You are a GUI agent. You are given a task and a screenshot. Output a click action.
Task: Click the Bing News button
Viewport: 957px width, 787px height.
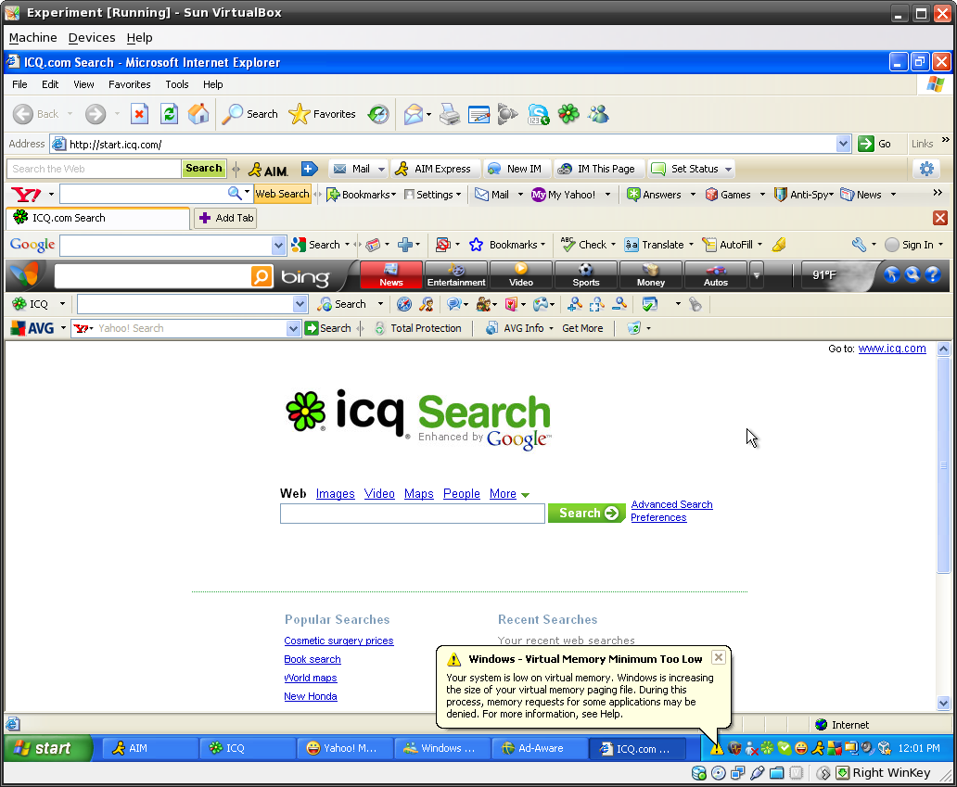(391, 275)
